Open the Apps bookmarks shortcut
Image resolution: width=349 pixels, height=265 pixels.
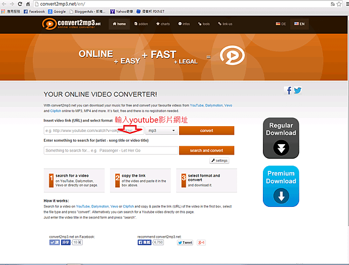point(10,12)
